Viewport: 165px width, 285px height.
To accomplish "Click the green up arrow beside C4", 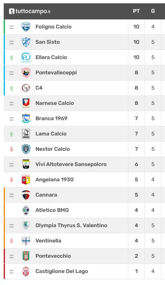I will point(12,88).
